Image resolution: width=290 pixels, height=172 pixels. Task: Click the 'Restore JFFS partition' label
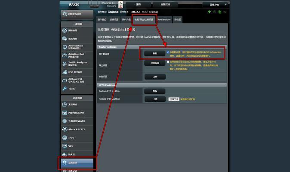[109, 99]
